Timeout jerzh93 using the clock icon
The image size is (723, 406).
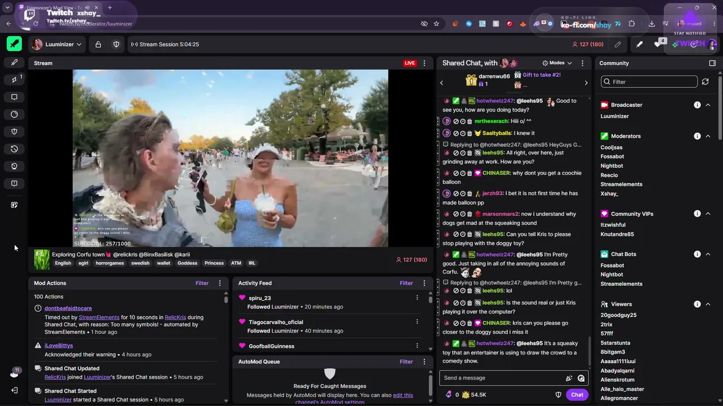[x=463, y=193]
